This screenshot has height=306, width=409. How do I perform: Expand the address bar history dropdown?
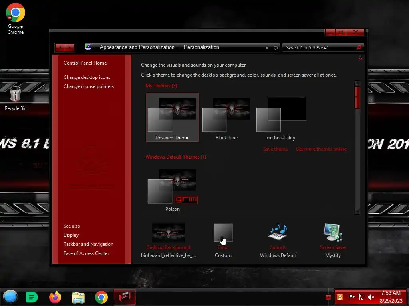267,48
